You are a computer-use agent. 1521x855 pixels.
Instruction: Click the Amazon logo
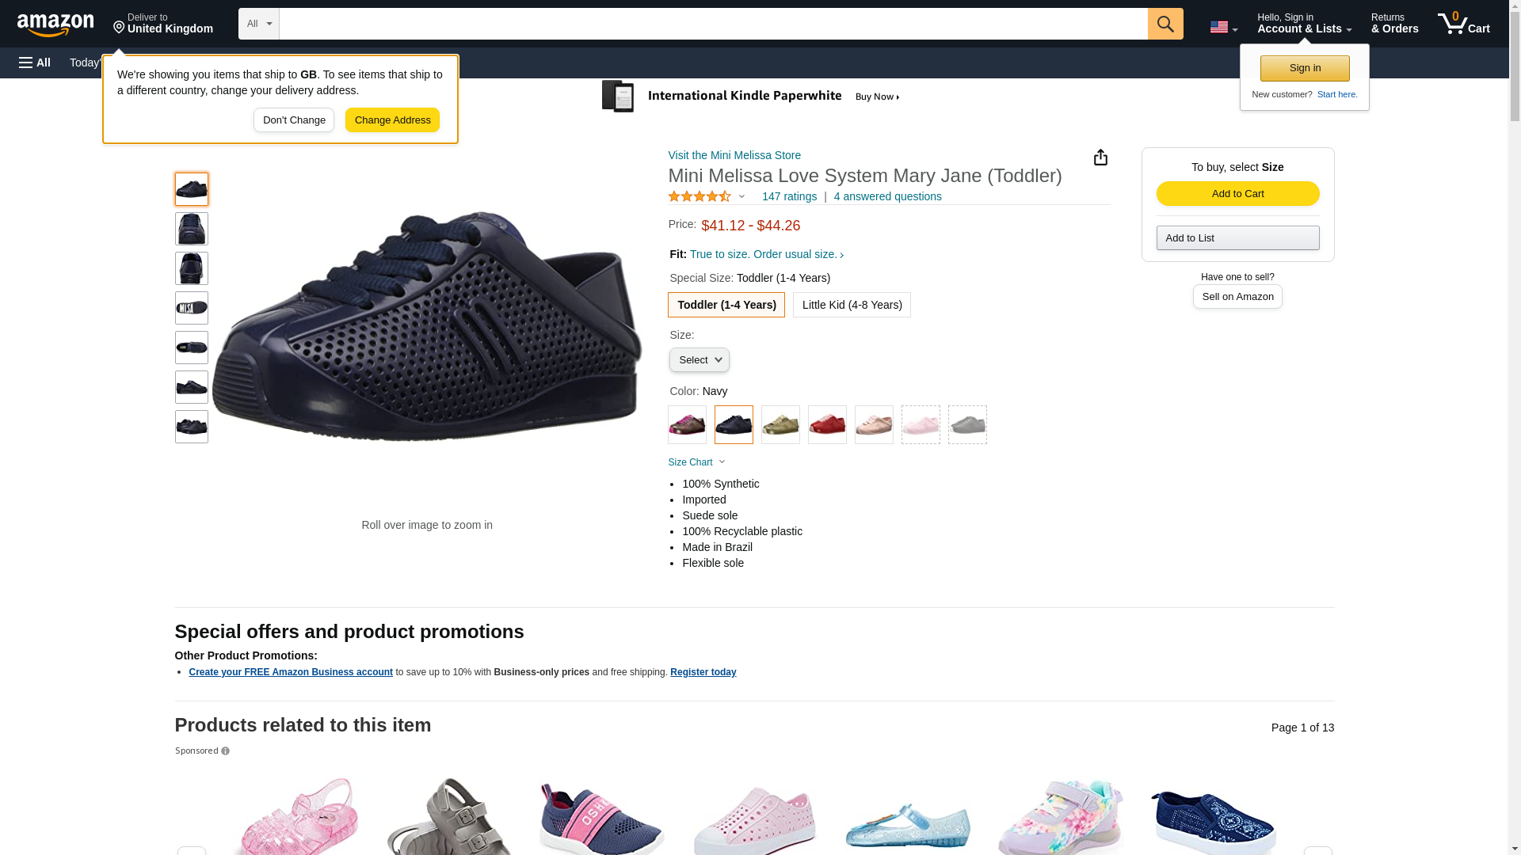point(55,25)
